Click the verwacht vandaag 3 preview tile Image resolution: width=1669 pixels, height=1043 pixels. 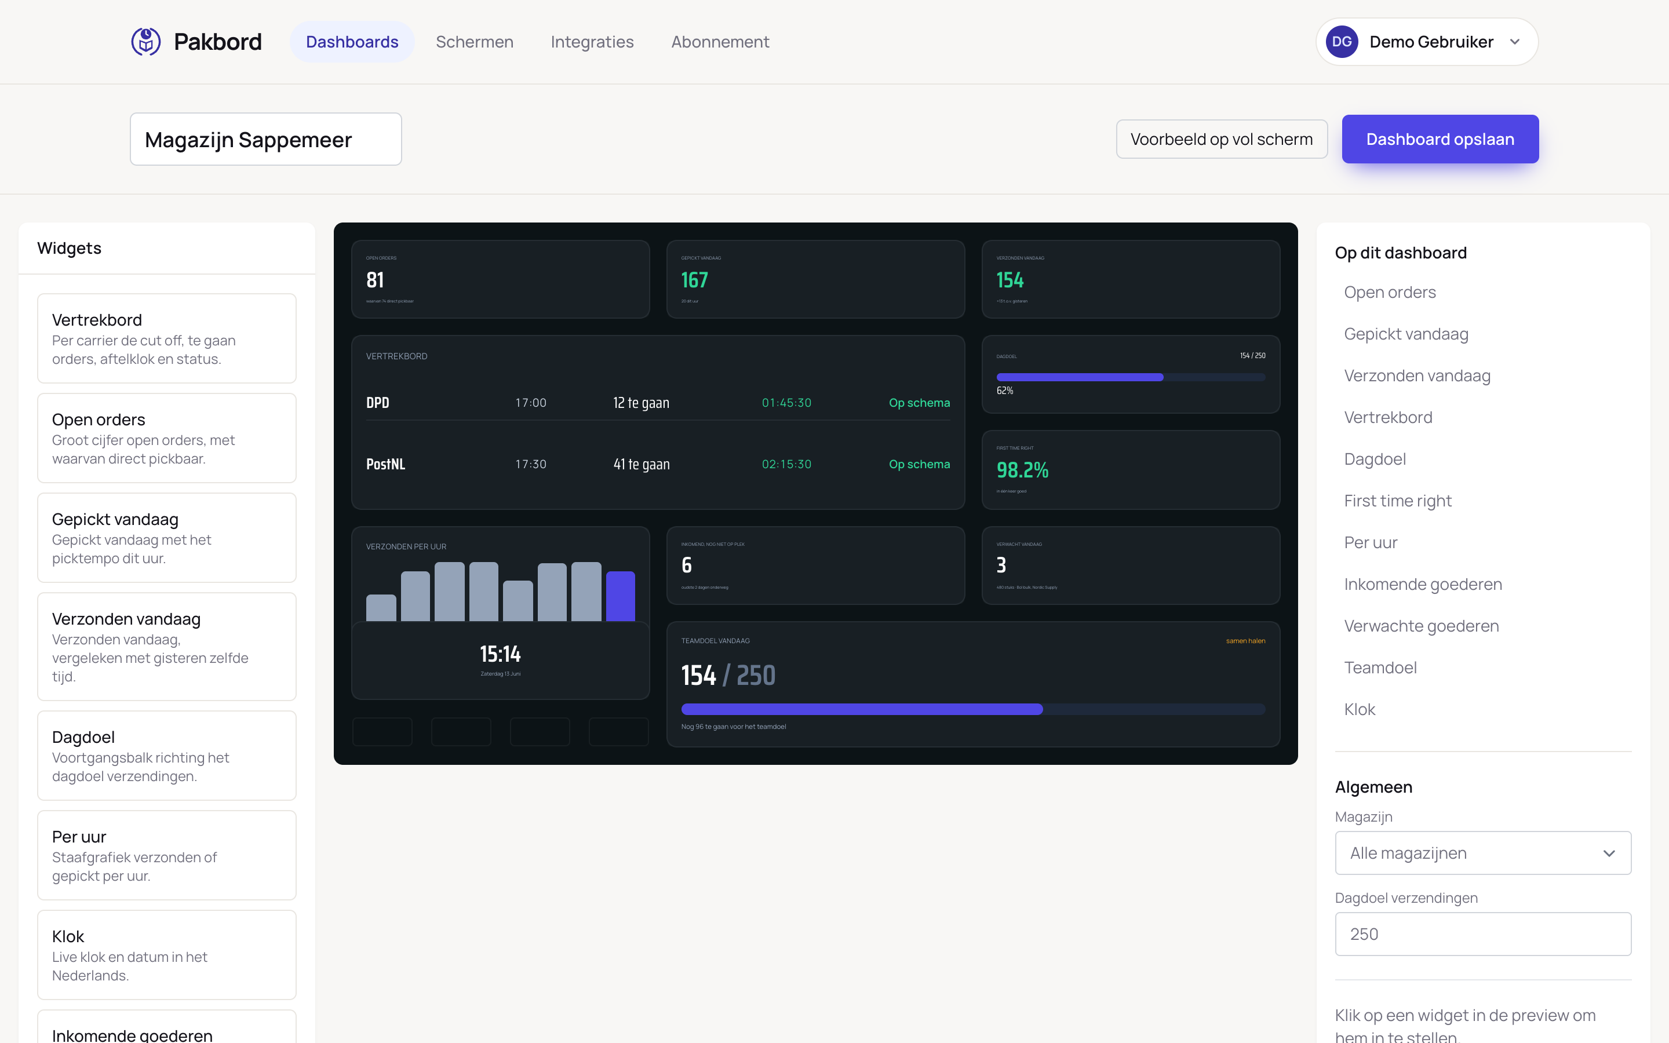pyautogui.click(x=1131, y=565)
